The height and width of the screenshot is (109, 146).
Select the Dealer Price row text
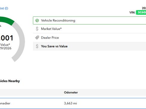click(x=50, y=38)
